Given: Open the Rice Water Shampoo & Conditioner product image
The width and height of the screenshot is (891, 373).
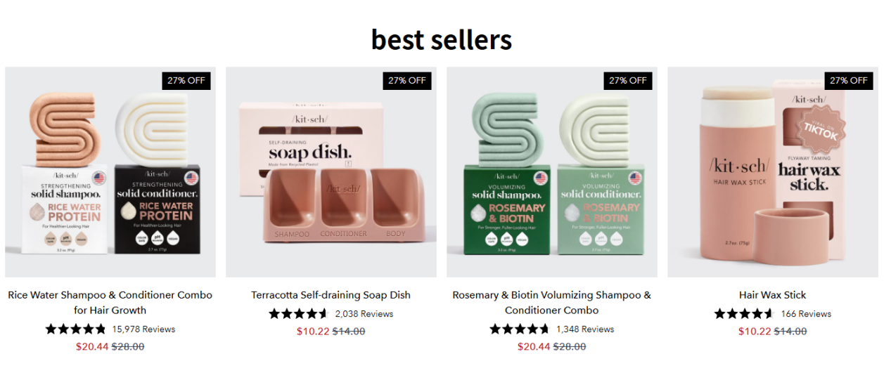Looking at the screenshot, I should pos(110,172).
